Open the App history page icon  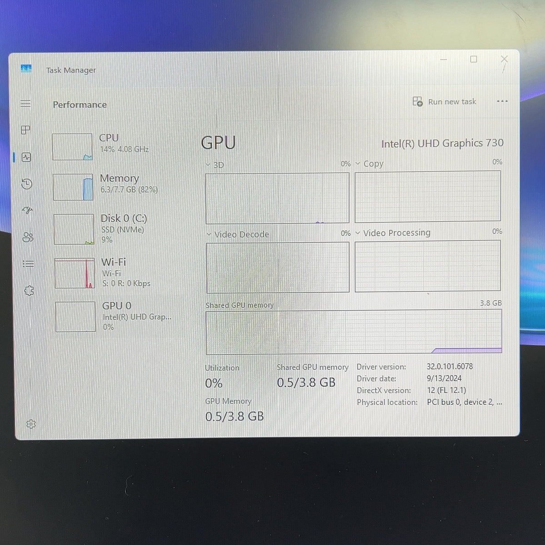(x=27, y=184)
